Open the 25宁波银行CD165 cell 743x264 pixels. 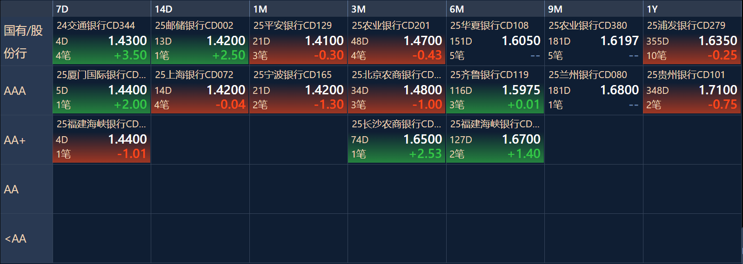pyautogui.click(x=298, y=90)
